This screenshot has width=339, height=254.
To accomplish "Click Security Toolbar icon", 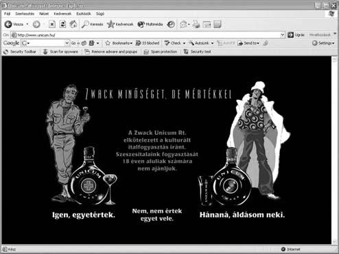I will pyautogui.click(x=20, y=52).
